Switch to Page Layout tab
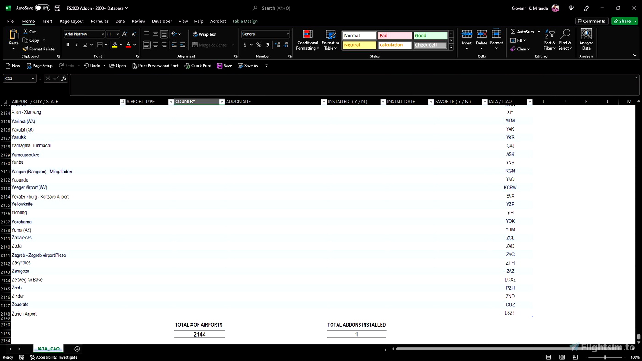This screenshot has width=642, height=361. click(72, 21)
